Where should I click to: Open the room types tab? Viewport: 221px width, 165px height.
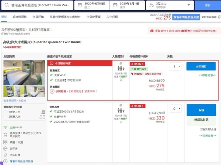[4, 17]
